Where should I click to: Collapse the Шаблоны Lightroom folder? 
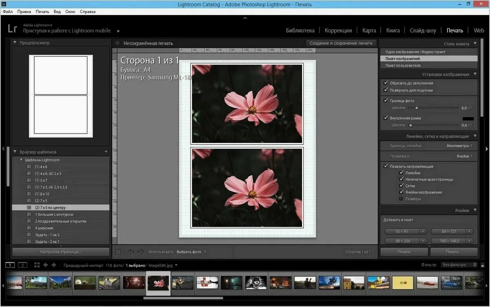click(21, 160)
